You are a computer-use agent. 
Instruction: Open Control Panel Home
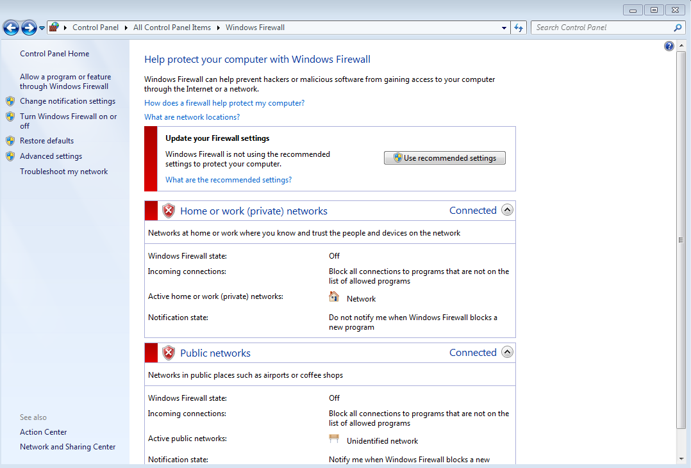(54, 54)
